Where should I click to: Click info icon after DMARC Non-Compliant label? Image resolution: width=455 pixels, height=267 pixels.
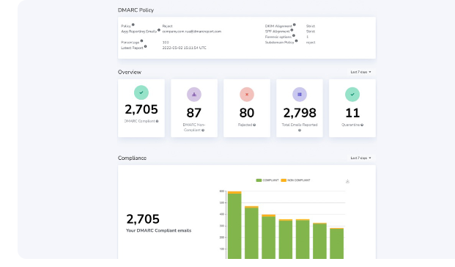pos(203,130)
